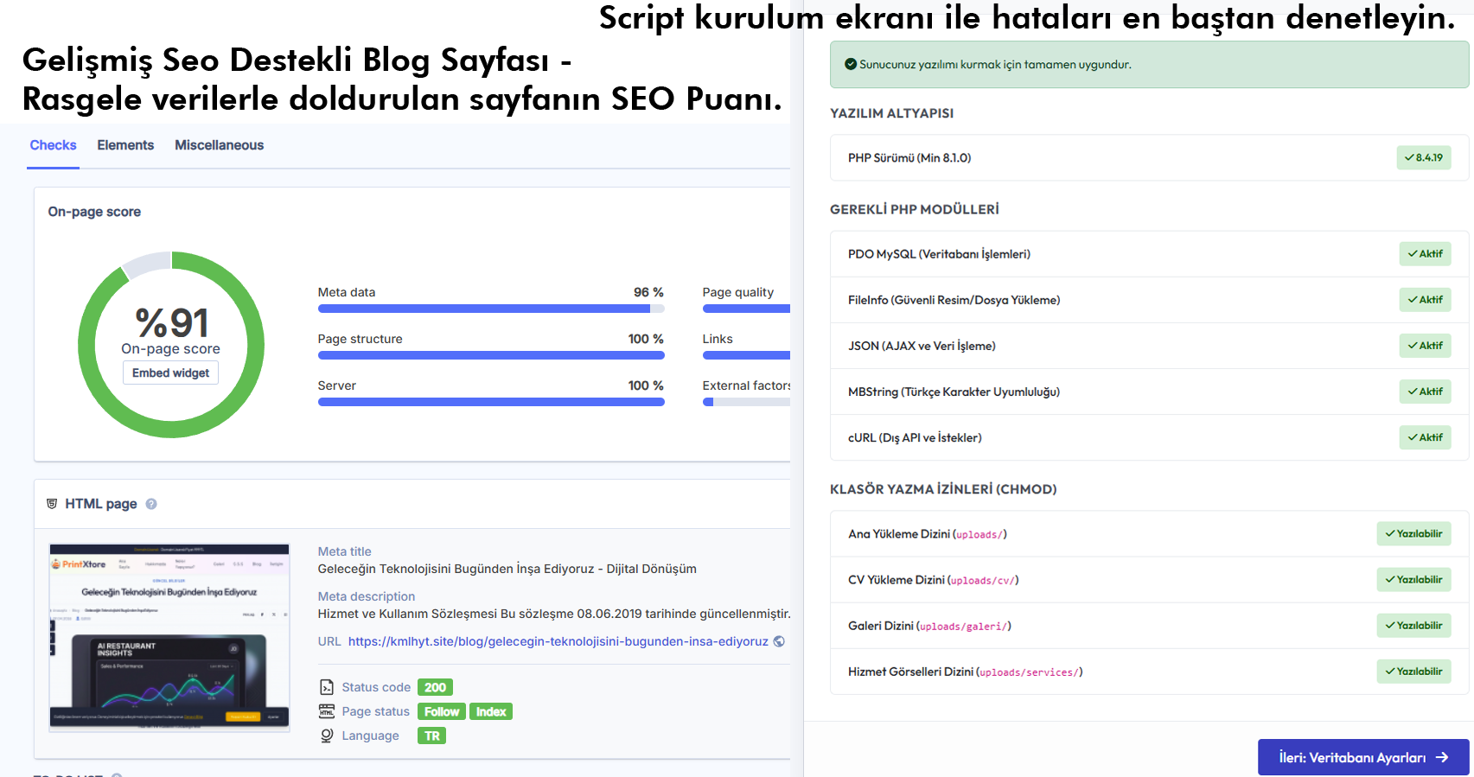Open the kmlhyt.site blog URL link
The image size is (1474, 777).
click(558, 641)
